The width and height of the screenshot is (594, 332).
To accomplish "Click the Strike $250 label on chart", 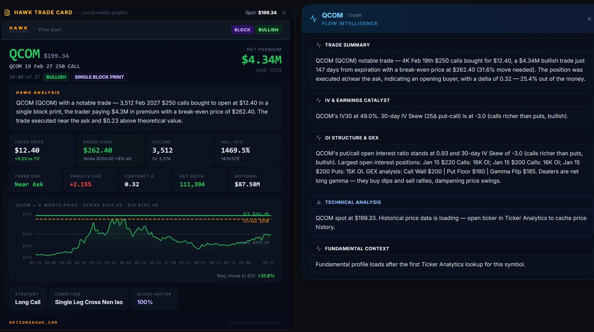I will click(x=256, y=221).
